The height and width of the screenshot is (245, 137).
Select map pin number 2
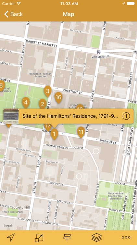43,104
